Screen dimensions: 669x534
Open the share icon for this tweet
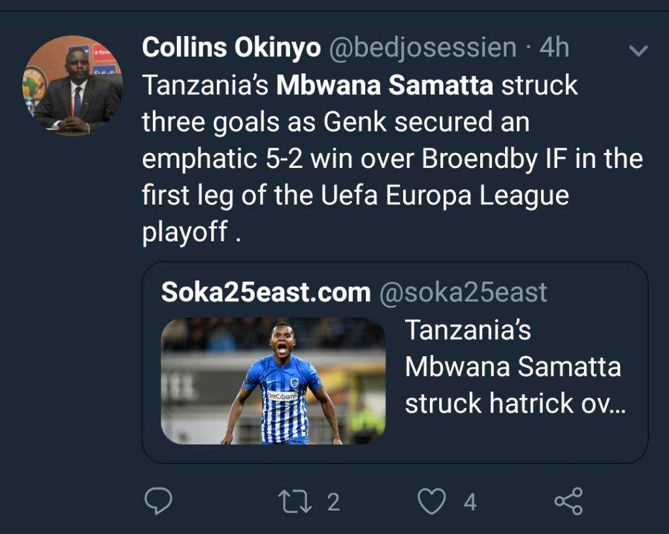[569, 501]
